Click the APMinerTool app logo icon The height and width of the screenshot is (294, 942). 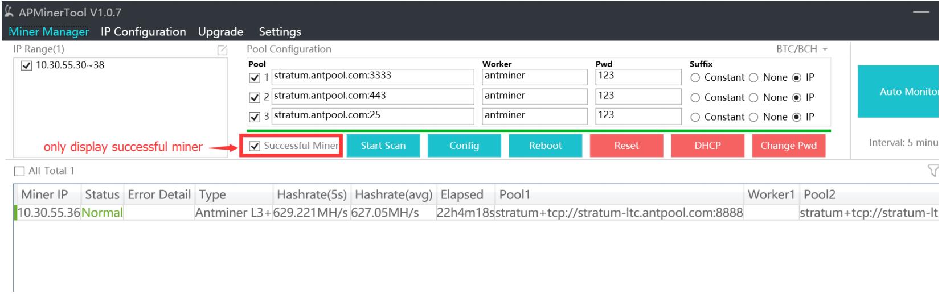click(x=10, y=12)
